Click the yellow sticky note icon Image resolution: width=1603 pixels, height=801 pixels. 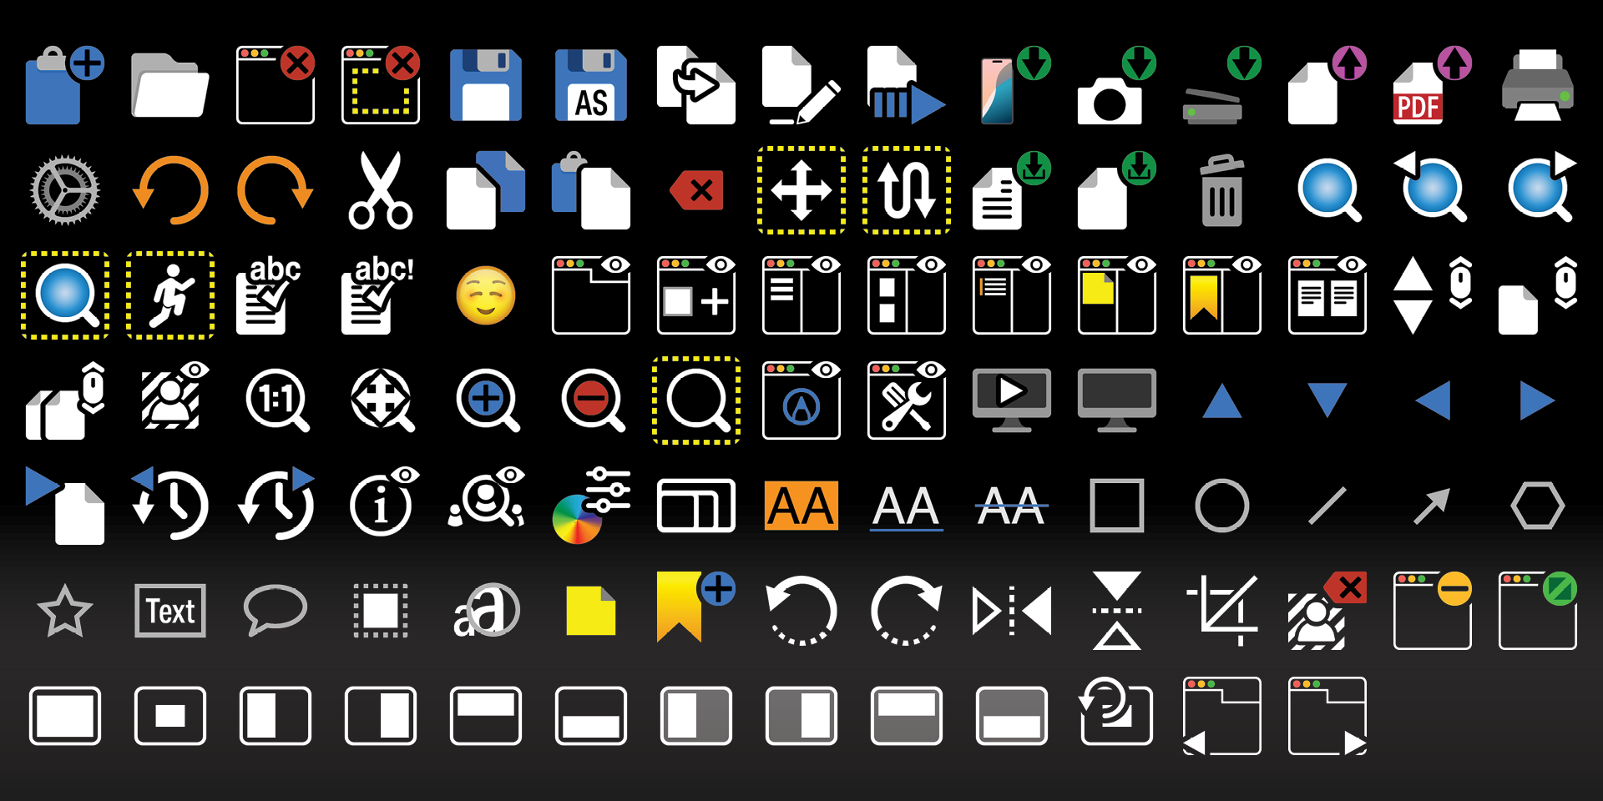591,611
